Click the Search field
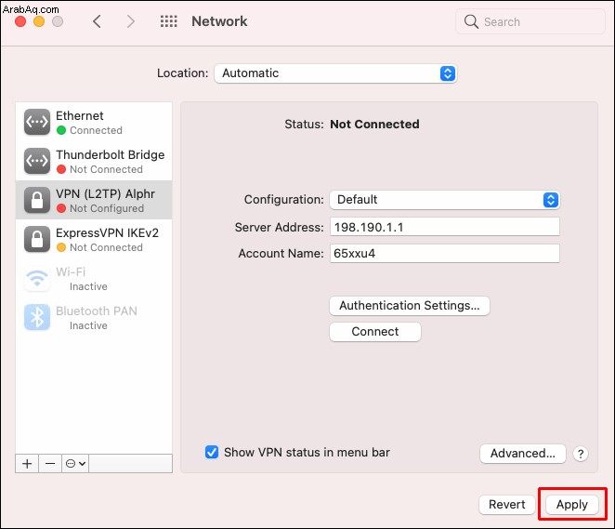 (x=530, y=22)
